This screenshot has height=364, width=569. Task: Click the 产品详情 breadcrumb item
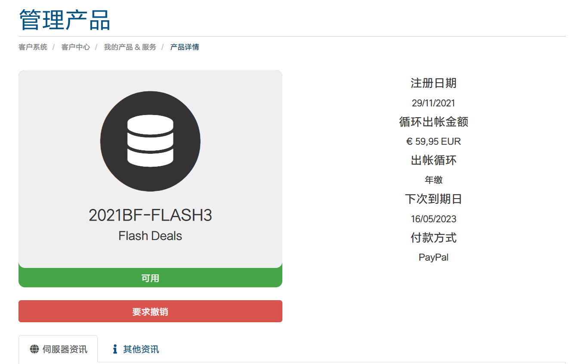(x=185, y=47)
